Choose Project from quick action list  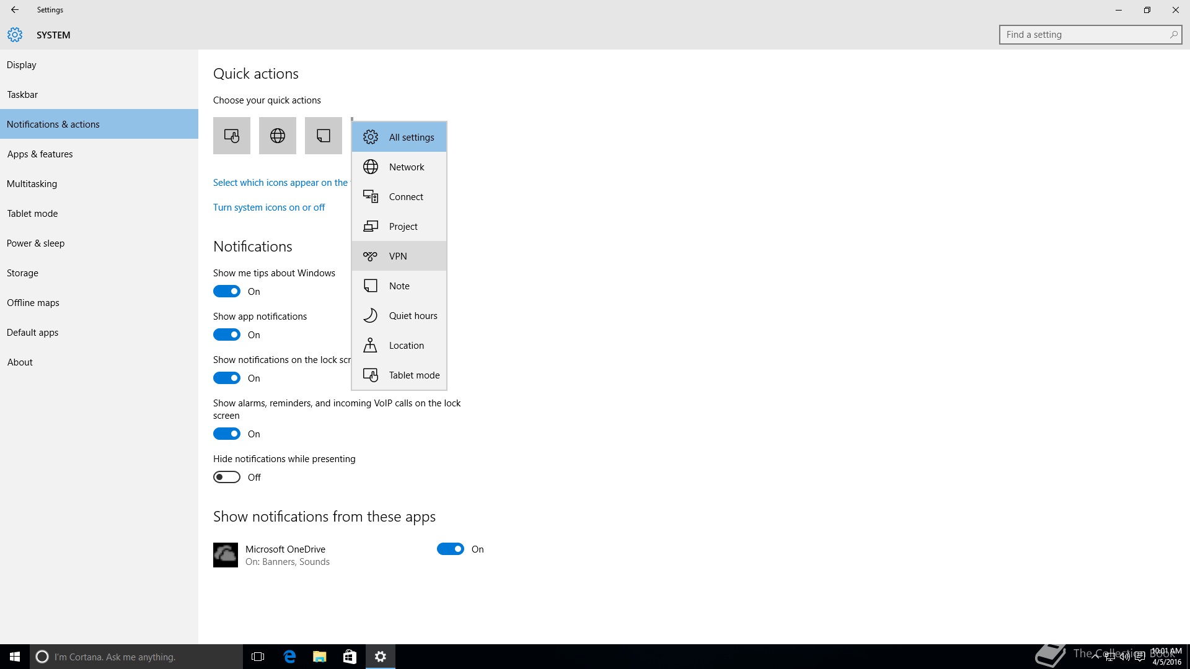click(399, 226)
